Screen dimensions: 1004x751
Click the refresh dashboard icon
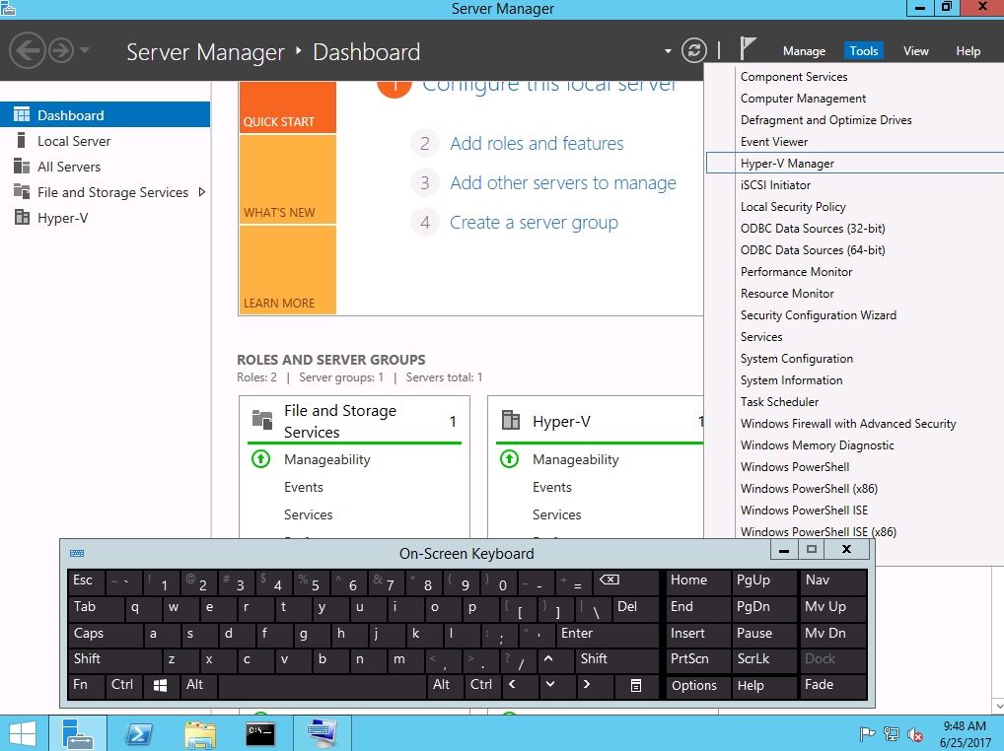[x=694, y=50]
